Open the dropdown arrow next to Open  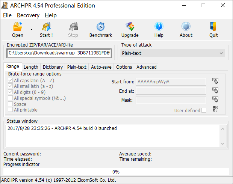(x=31, y=29)
